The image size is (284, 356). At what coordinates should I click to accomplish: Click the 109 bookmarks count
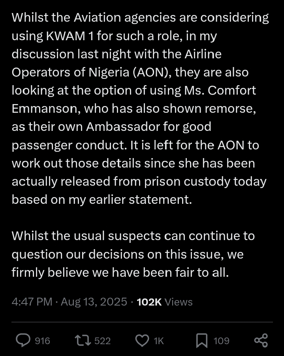coord(221,341)
